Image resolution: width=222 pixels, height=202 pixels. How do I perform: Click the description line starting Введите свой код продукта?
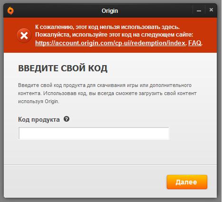[x=105, y=85]
